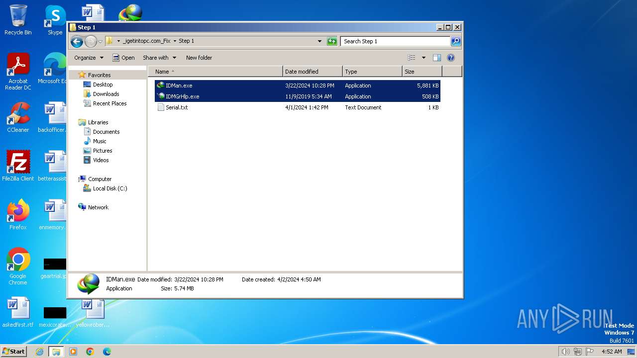Open Recent Places in navigation pane
The image size is (637, 358).
[110, 103]
